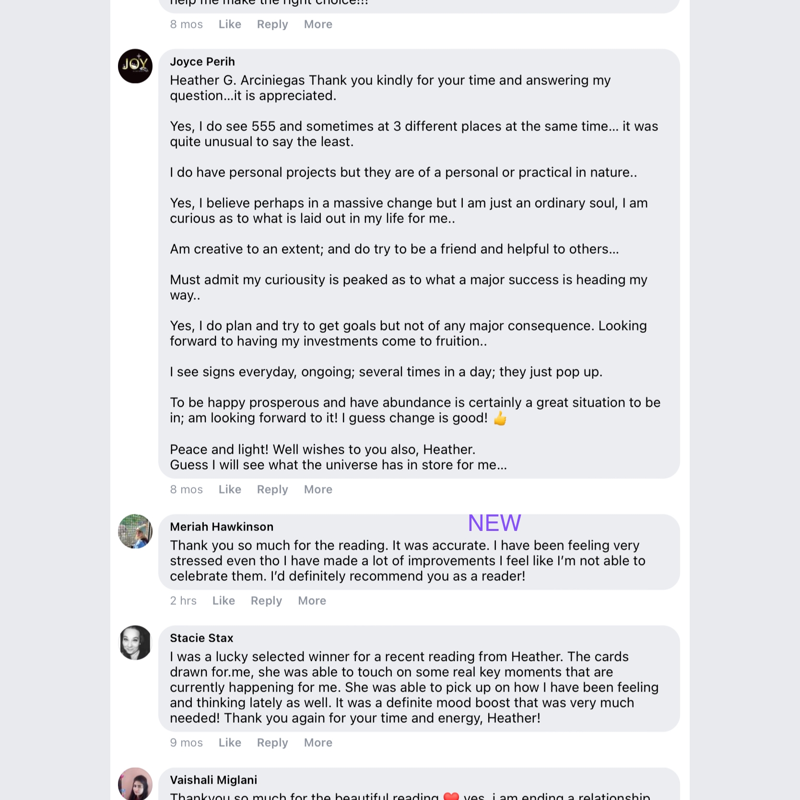Click the 9 mos timestamp
800x800 pixels.
(186, 742)
